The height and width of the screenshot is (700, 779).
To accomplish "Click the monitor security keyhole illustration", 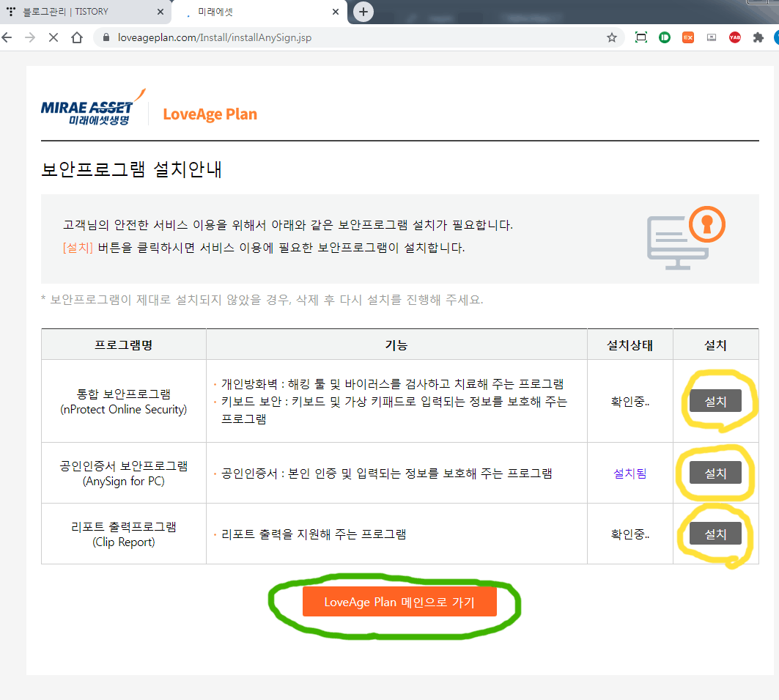I will click(x=686, y=238).
